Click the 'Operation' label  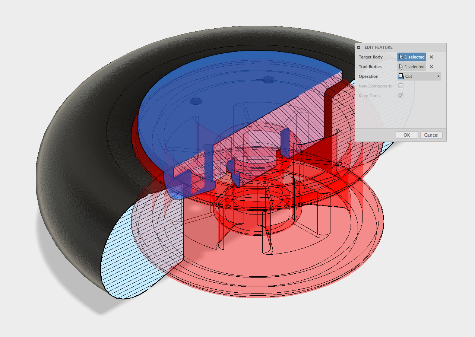coord(368,76)
